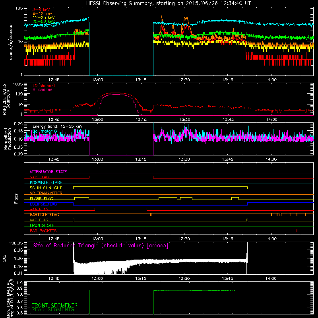Click the "LO channel" legend label
Viewport: 318px width, 318px height.
44,85
